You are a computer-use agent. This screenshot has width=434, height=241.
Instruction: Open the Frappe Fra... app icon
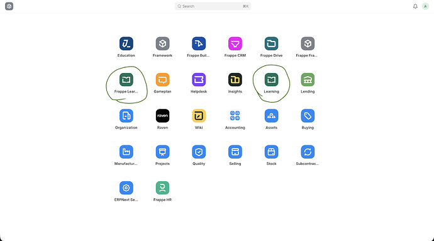pos(308,44)
